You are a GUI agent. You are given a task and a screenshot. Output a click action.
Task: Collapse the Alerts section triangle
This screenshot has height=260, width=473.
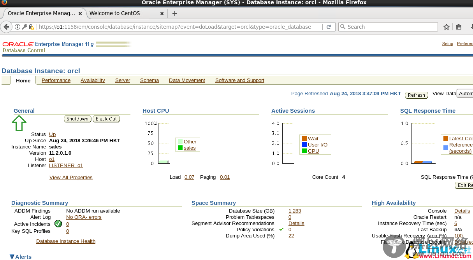(12, 257)
